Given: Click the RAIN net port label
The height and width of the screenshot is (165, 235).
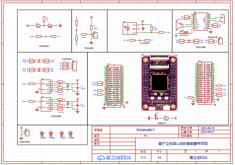Looking at the screenshot, I should (84, 37).
